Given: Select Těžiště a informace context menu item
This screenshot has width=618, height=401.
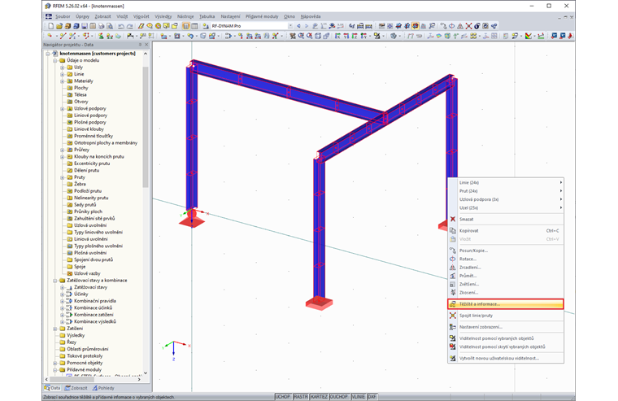Looking at the screenshot, I should pyautogui.click(x=505, y=304).
